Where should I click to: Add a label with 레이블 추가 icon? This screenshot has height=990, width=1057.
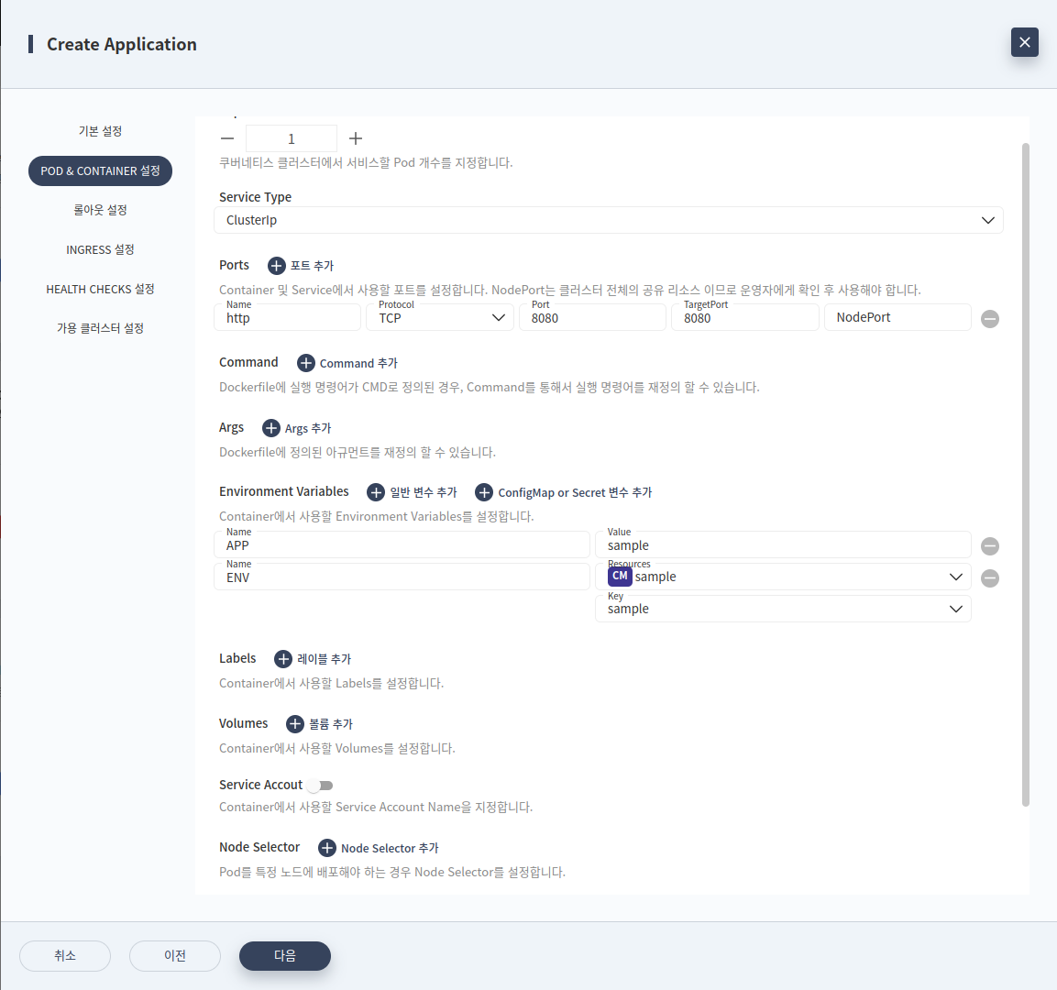point(283,659)
